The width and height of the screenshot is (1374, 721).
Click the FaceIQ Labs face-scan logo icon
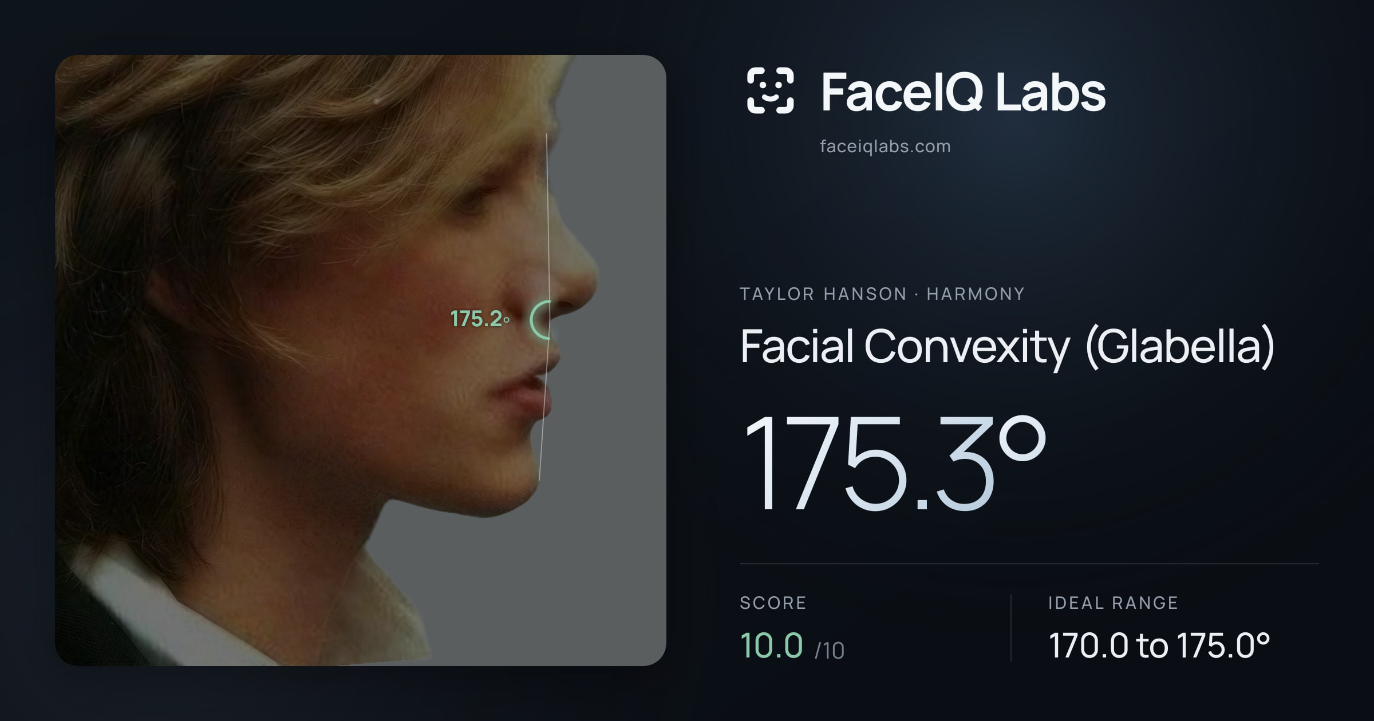pyautogui.click(x=770, y=90)
